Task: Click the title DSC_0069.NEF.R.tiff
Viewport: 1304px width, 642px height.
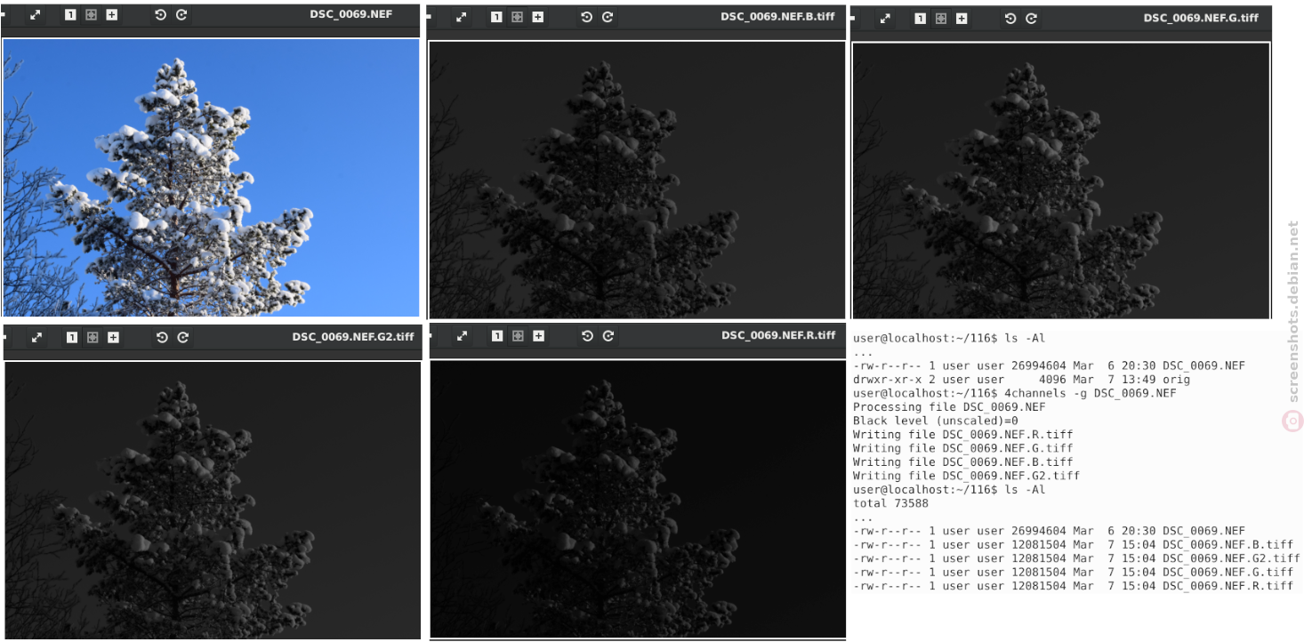Action: (x=778, y=335)
